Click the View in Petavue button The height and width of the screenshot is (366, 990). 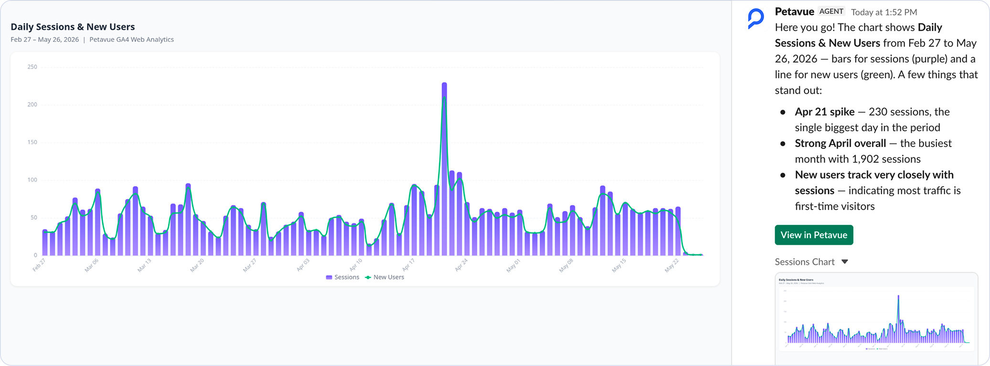pyautogui.click(x=814, y=235)
